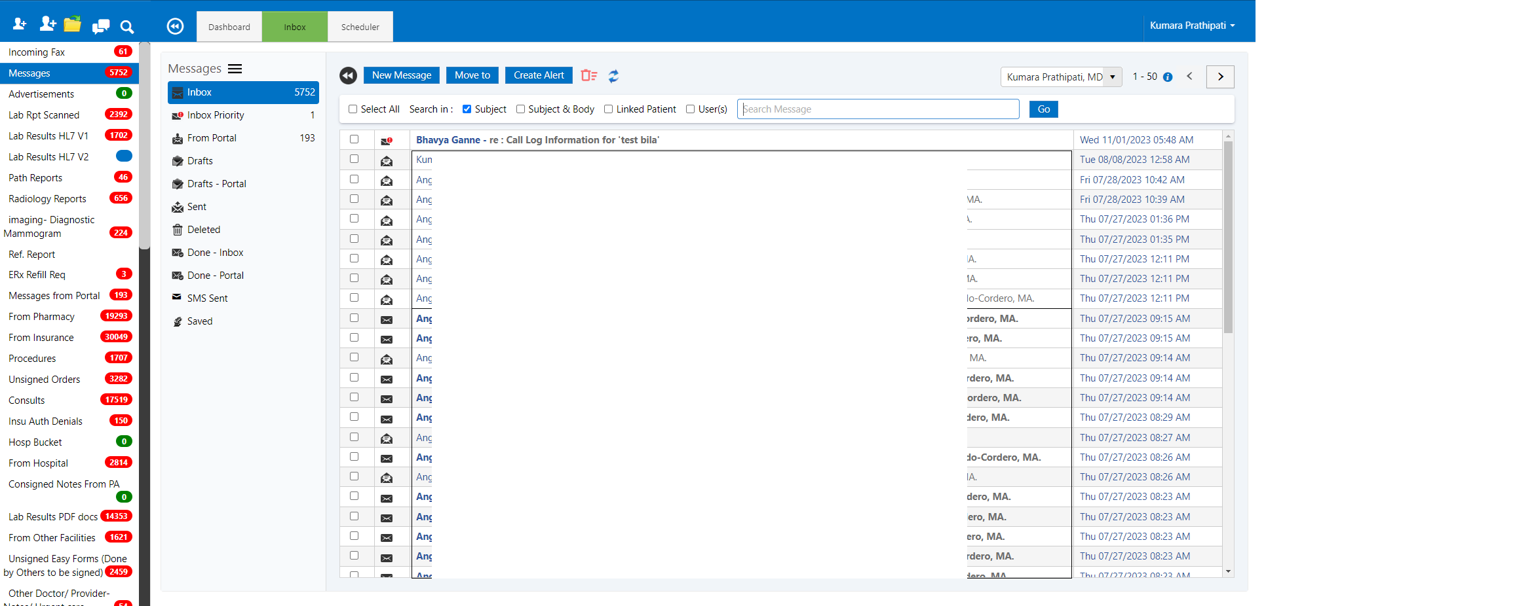Open the Messages hamburger menu
The width and height of the screenshot is (1515, 606).
(235, 68)
